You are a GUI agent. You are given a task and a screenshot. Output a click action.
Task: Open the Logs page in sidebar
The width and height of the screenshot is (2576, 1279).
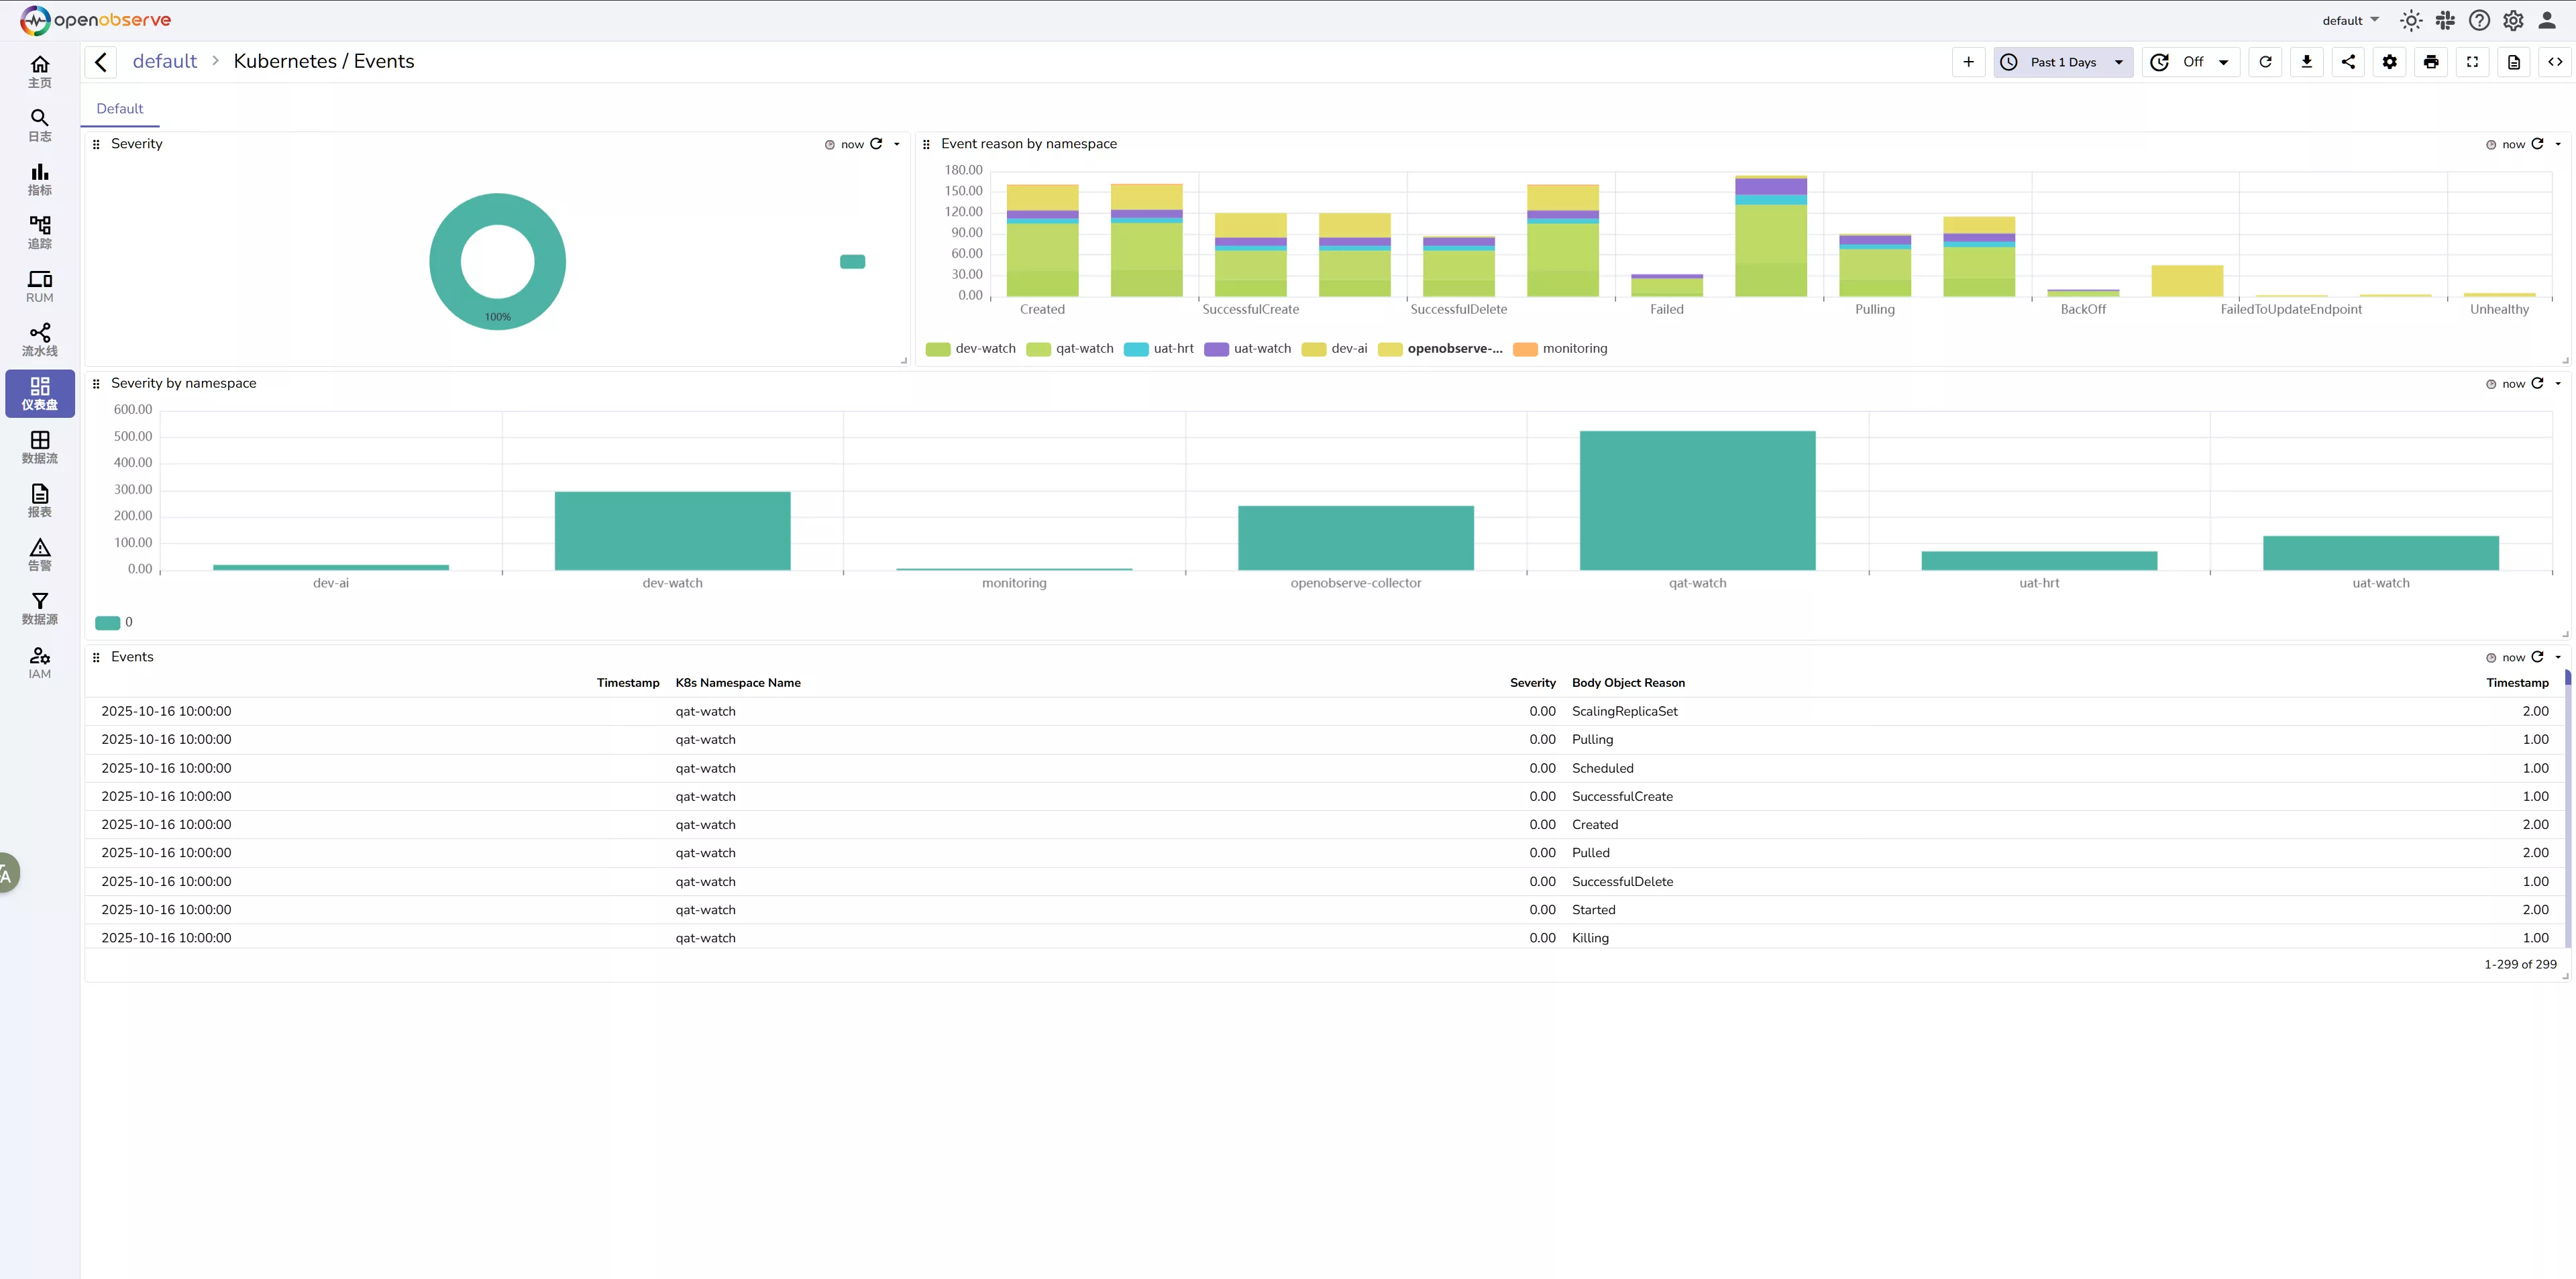click(39, 125)
